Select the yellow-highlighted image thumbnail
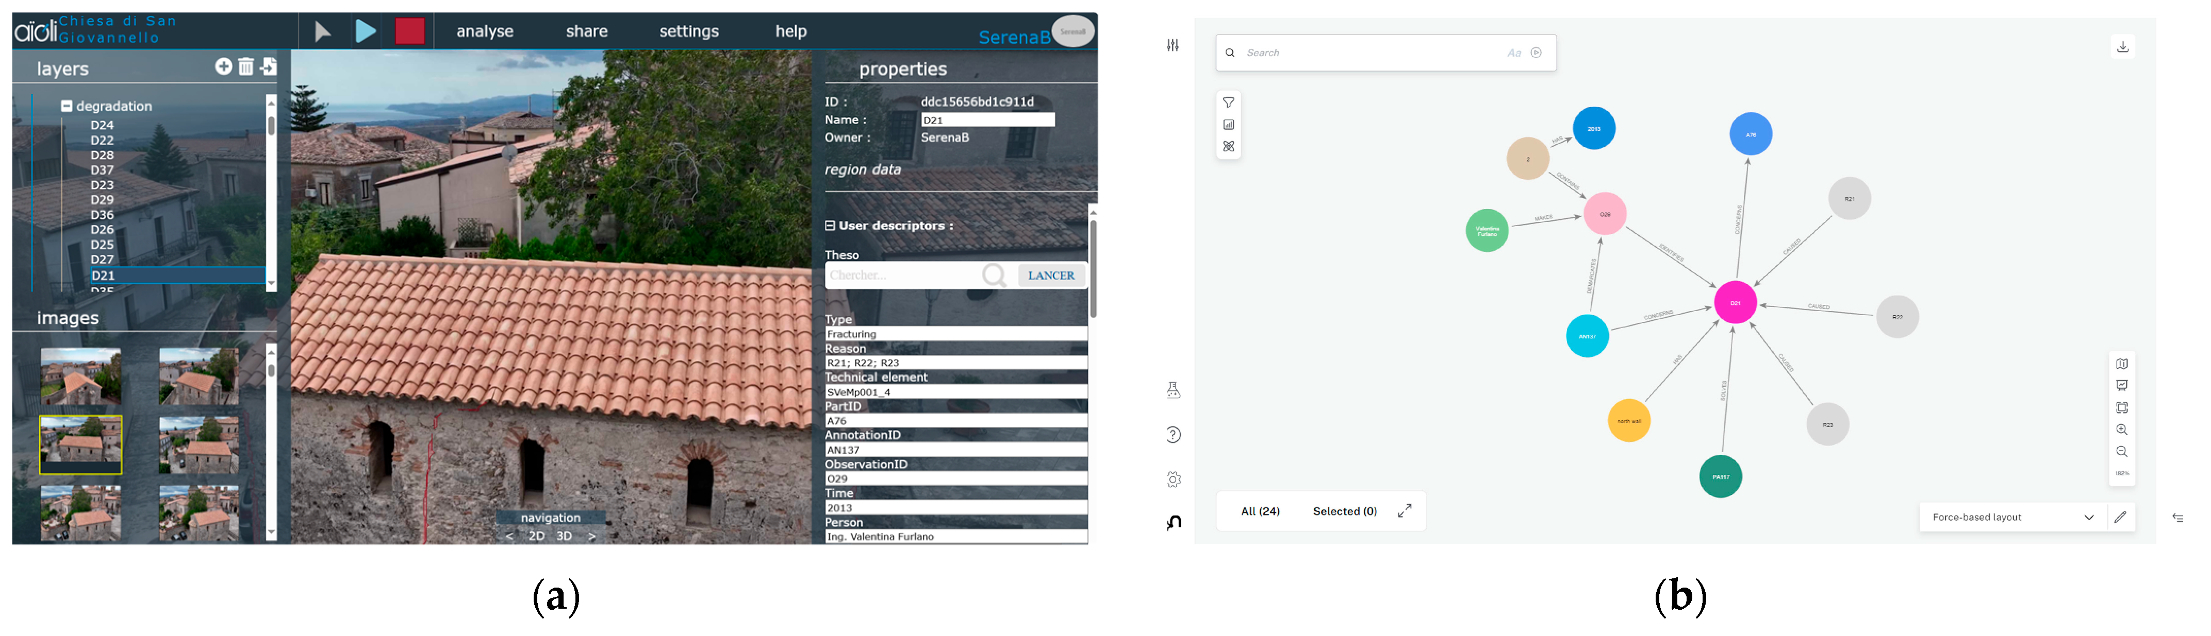 click(x=80, y=445)
